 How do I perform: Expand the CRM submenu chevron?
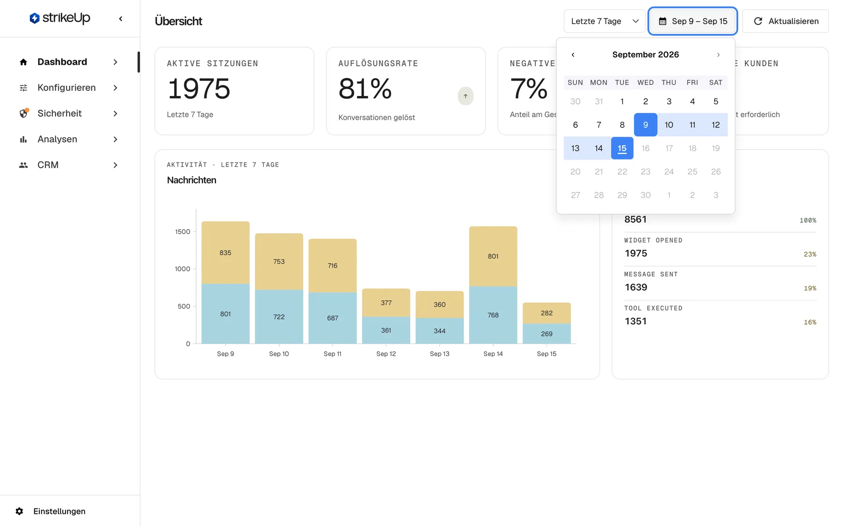[x=115, y=165]
